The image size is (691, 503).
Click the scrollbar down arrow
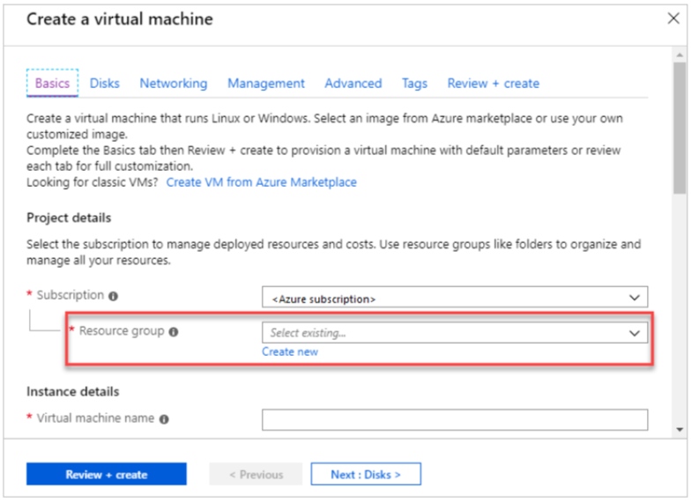pos(680,430)
